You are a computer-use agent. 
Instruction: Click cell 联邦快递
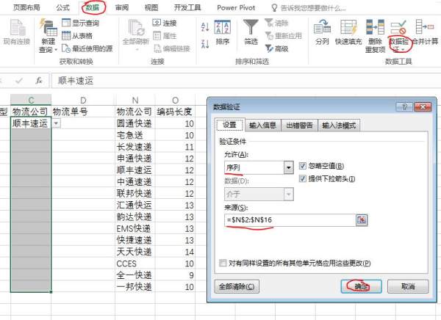pos(135,194)
